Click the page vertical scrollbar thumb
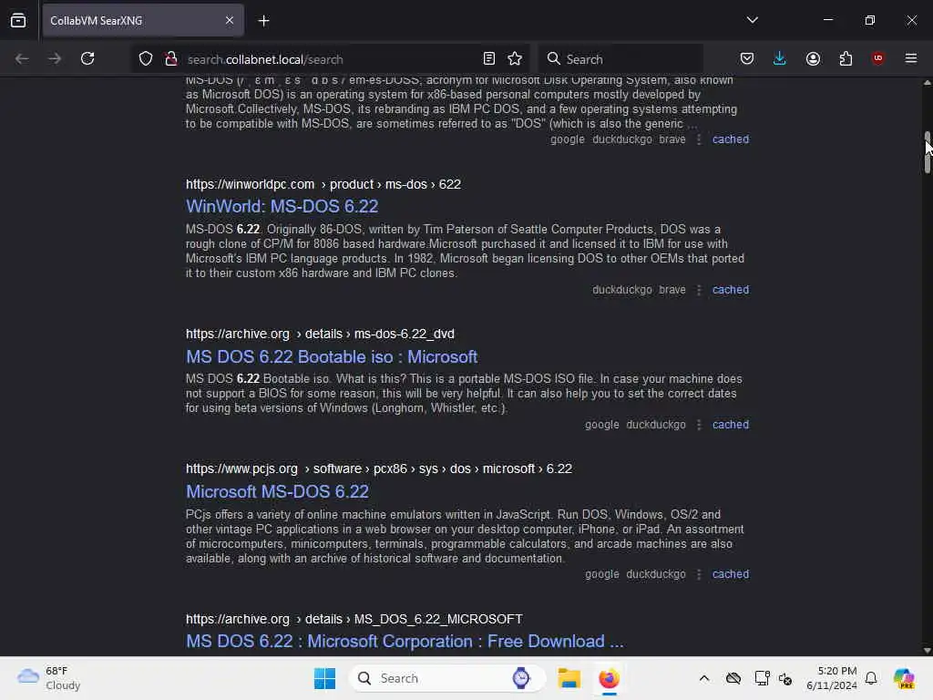This screenshot has height=700, width=933. click(927, 152)
